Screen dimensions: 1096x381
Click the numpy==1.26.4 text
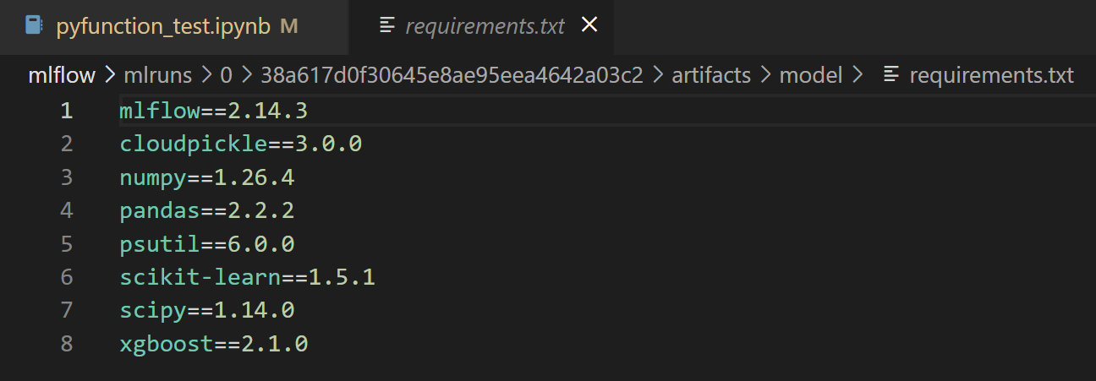tap(206, 177)
